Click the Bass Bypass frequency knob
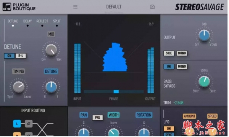229x137 pixels. [x=204, y=81]
